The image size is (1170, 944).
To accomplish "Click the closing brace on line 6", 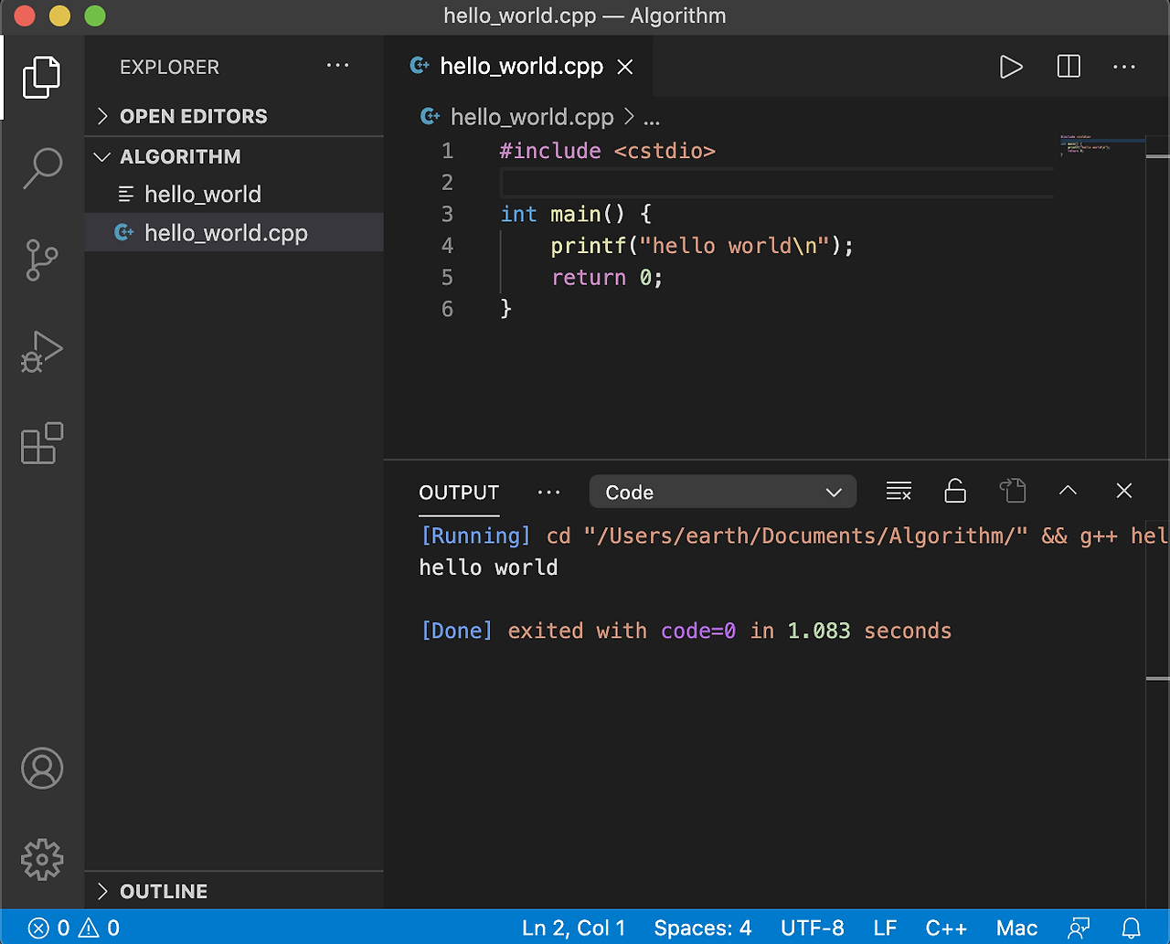I will tap(506, 309).
